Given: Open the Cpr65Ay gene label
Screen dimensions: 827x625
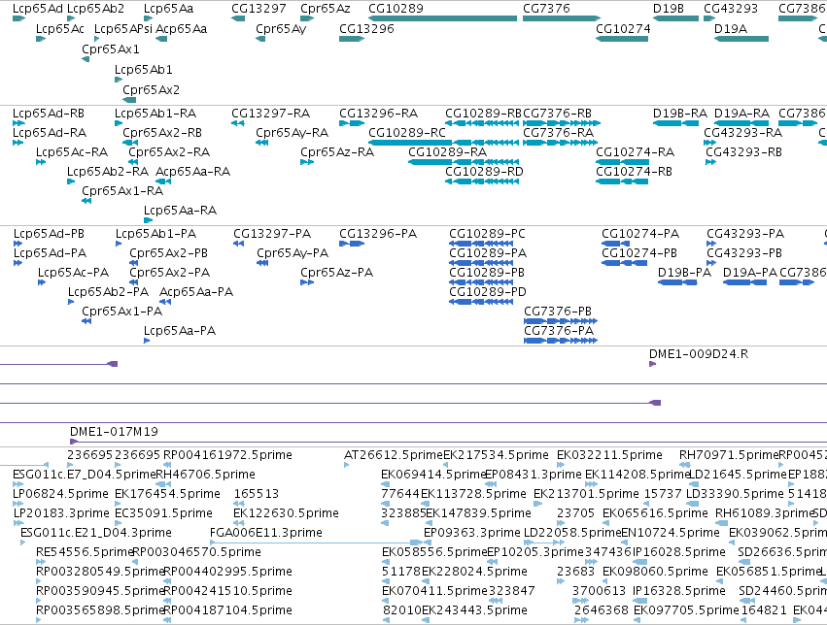Looking at the screenshot, I should point(281,28).
